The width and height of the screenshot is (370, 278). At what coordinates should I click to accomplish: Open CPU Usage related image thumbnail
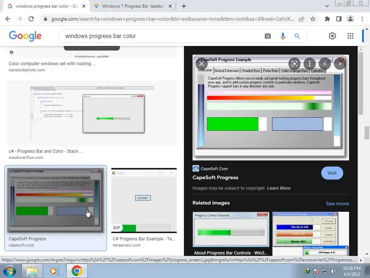pos(311,234)
